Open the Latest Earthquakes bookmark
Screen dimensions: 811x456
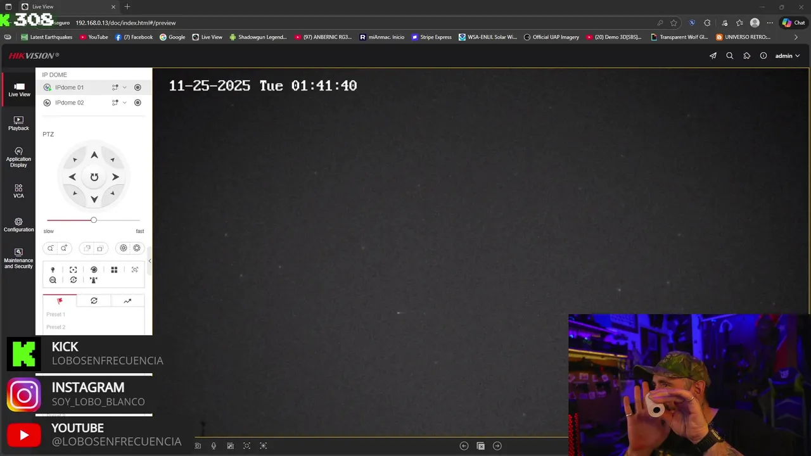47,37
